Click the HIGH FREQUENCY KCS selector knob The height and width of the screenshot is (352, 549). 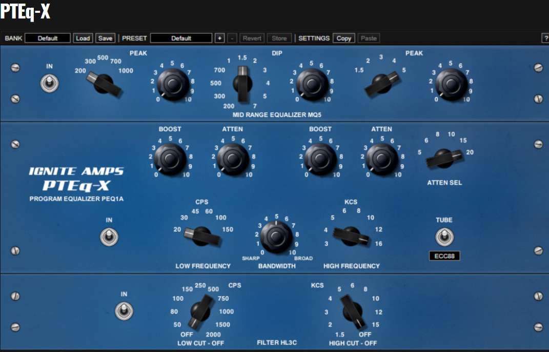point(351,236)
